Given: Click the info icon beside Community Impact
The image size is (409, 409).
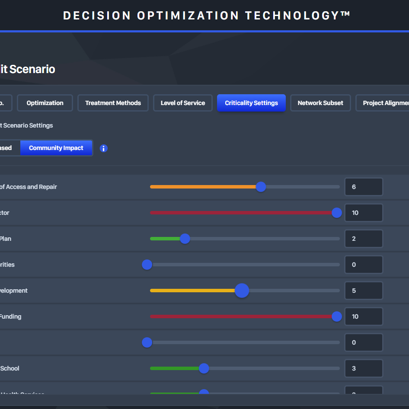Looking at the screenshot, I should [x=104, y=148].
